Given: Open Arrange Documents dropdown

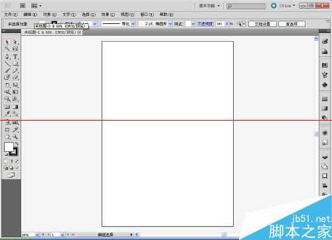Looking at the screenshot, I should coord(37,6).
